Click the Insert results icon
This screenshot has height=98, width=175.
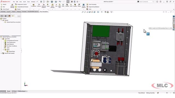tap(71, 5)
